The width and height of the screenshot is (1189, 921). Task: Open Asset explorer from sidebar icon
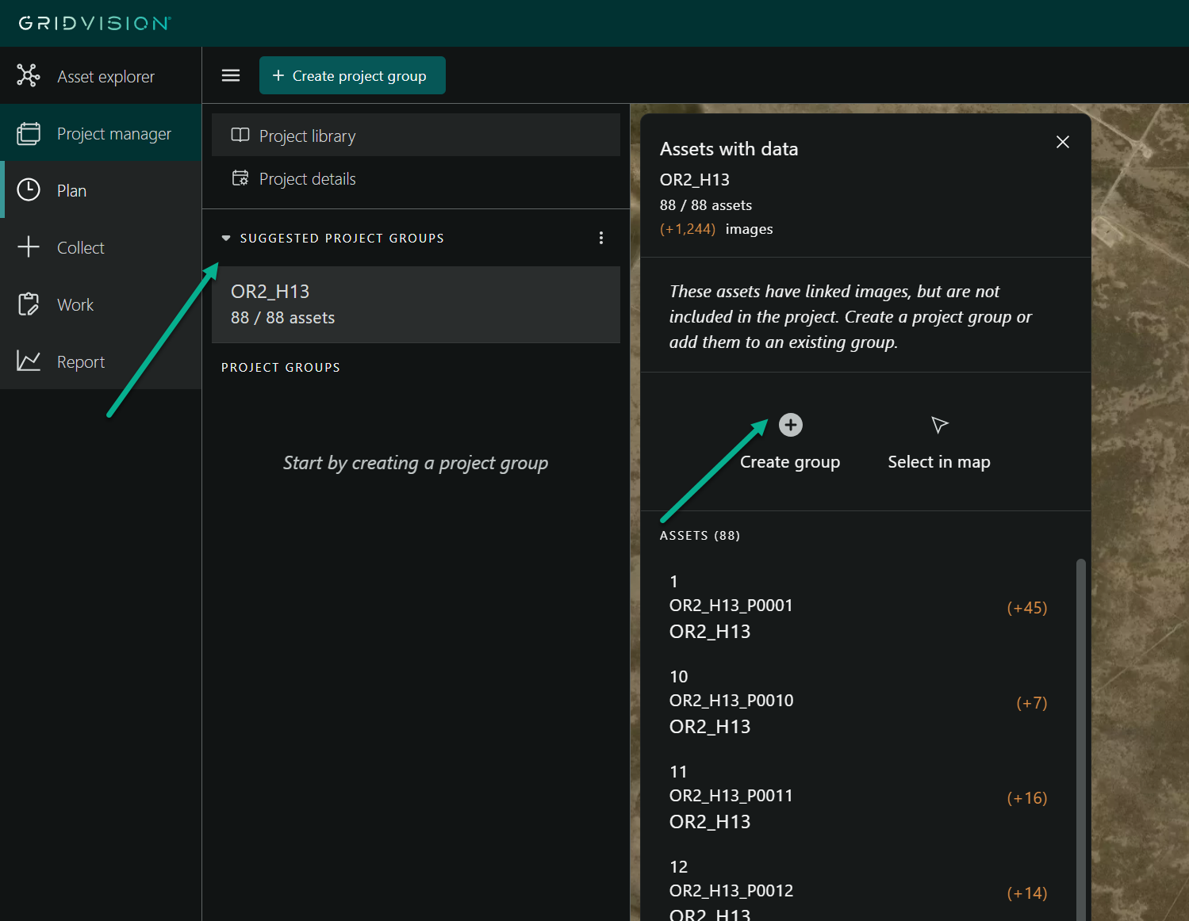[29, 76]
